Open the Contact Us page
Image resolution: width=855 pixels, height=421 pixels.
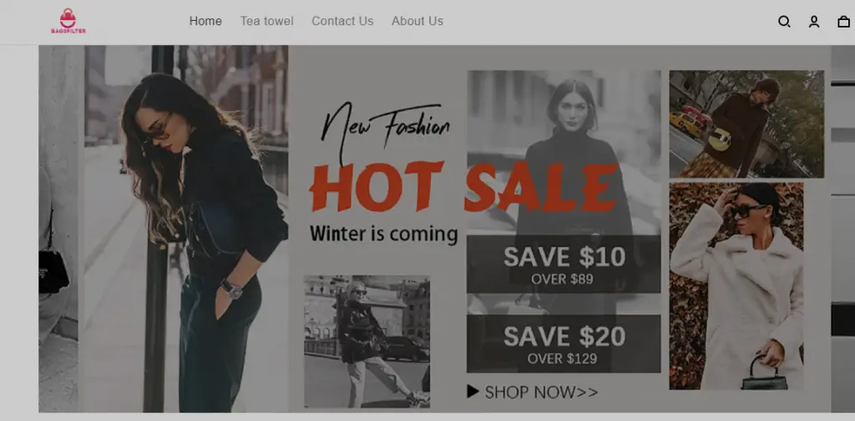[342, 21]
